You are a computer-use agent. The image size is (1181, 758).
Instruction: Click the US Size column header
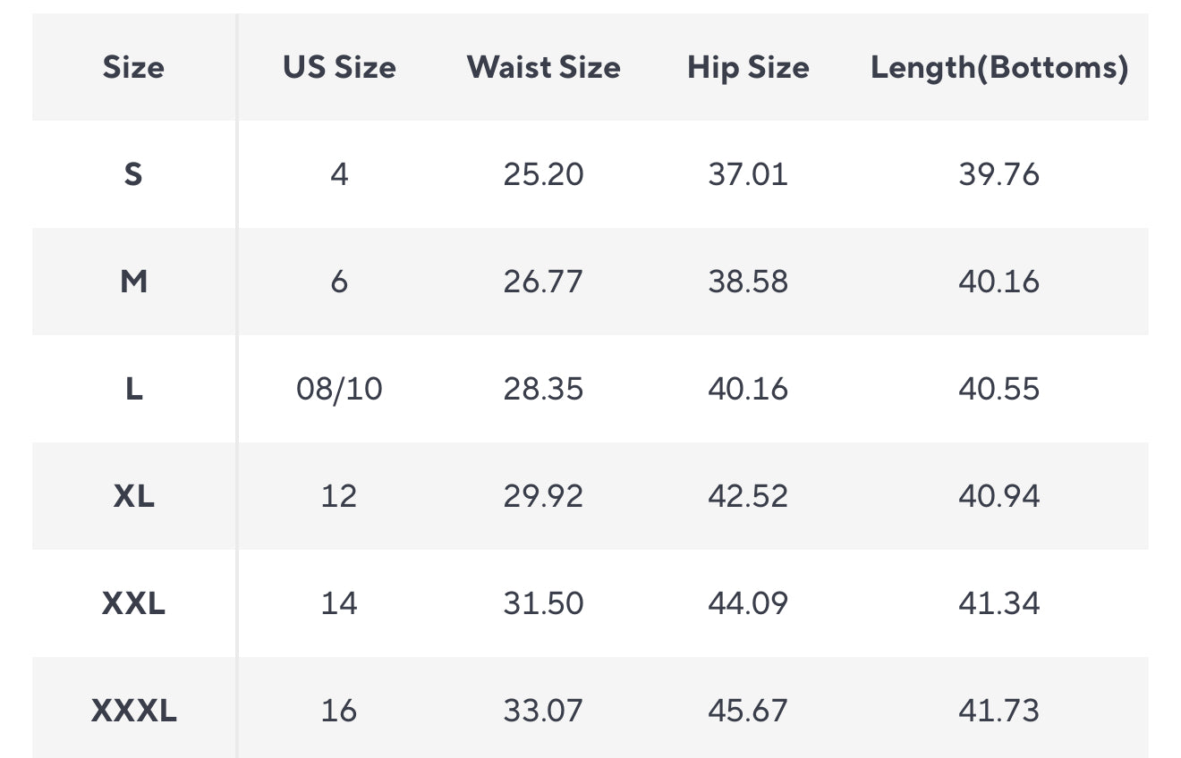coord(339,67)
